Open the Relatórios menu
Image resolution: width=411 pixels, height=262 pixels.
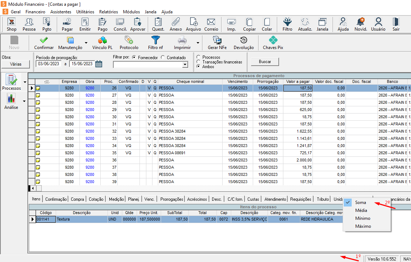(x=109, y=12)
